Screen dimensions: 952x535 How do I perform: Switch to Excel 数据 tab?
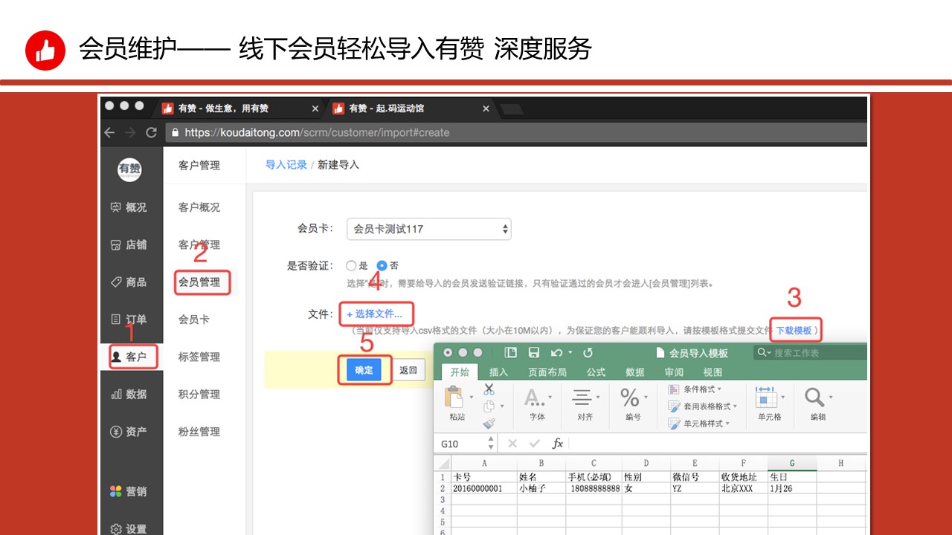coord(635,372)
